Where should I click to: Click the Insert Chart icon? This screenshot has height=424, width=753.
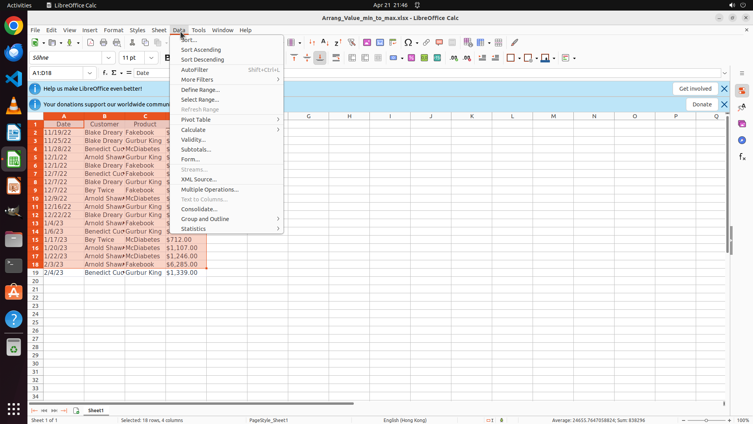pyautogui.click(x=380, y=42)
